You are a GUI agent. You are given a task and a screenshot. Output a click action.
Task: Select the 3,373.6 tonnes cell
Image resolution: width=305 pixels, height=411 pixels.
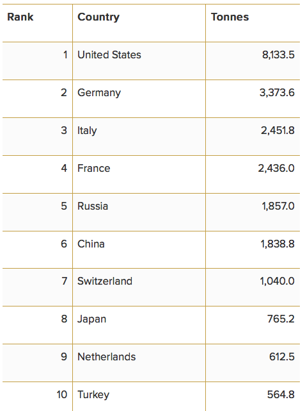277,93
